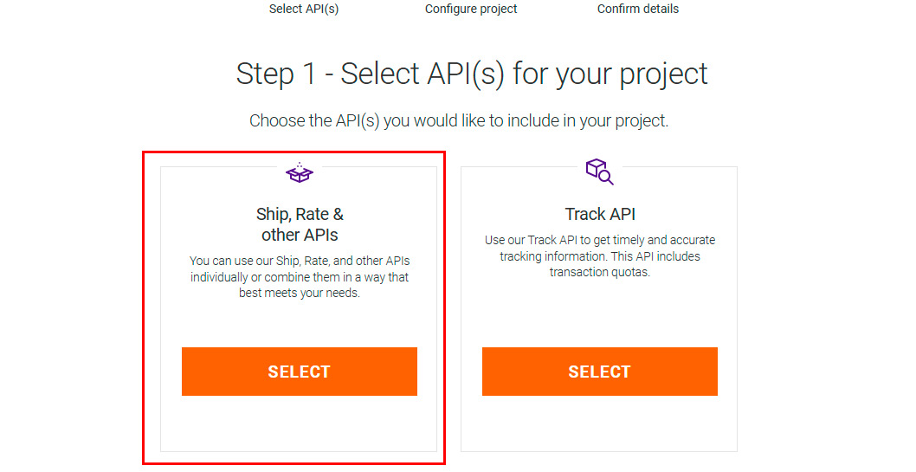The width and height of the screenshot is (916, 472).
Task: Click the "other APIs" line of the card title
Action: [300, 235]
